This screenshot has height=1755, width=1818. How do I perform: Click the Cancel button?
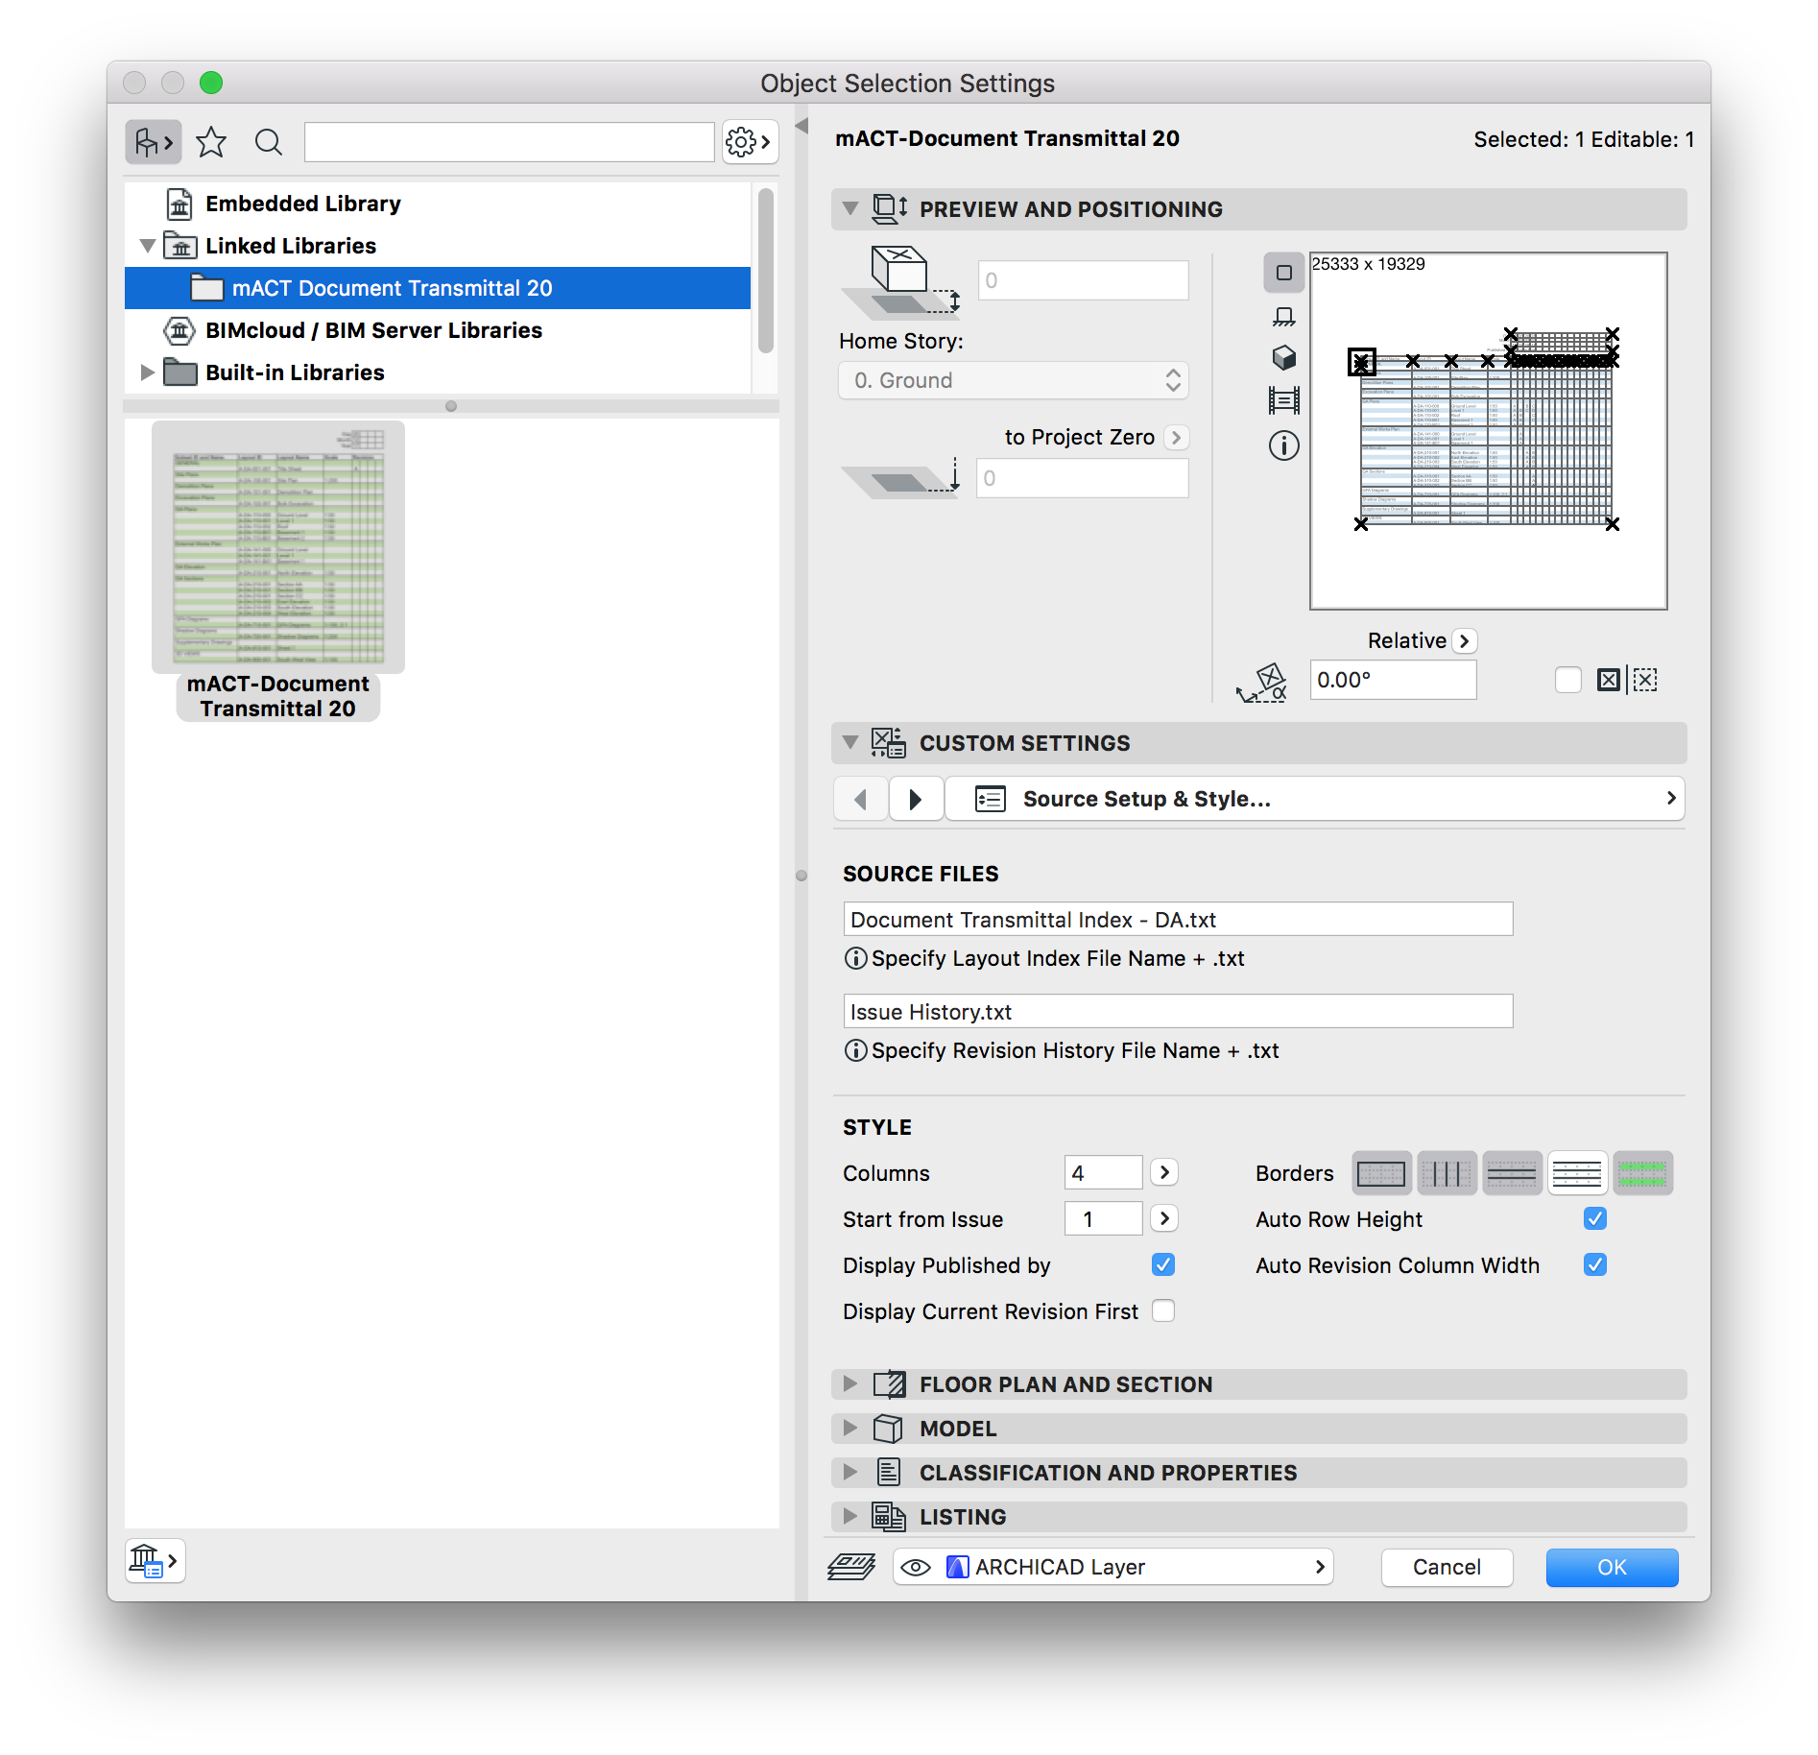pyautogui.click(x=1446, y=1567)
